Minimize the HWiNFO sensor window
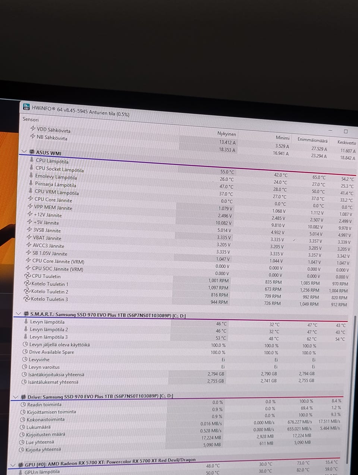 click(330, 131)
